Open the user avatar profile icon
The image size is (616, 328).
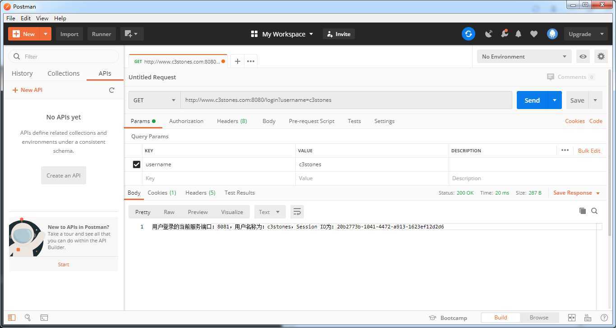tap(552, 34)
